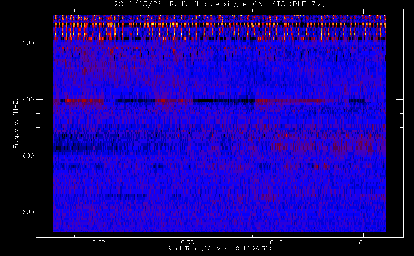Click the 'Frequency (MHz)' y-axis label

coord(16,123)
